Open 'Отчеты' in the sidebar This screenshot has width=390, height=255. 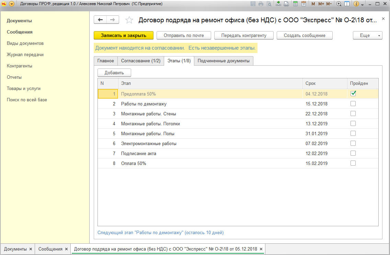click(14, 77)
